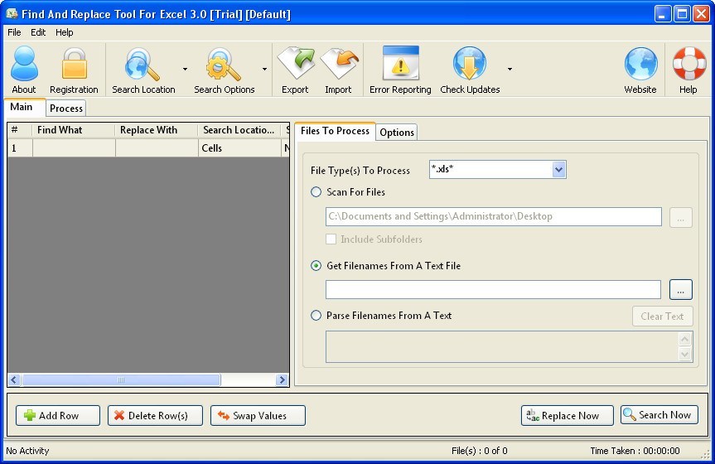Image resolution: width=715 pixels, height=464 pixels.
Task: Click the Find What cell in row 1
Action: point(74,147)
